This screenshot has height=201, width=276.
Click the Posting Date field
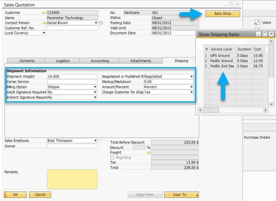pos(175,23)
